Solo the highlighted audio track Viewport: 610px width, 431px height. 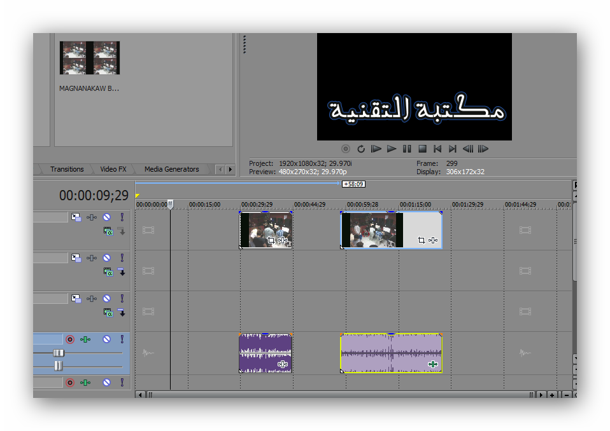(122, 339)
